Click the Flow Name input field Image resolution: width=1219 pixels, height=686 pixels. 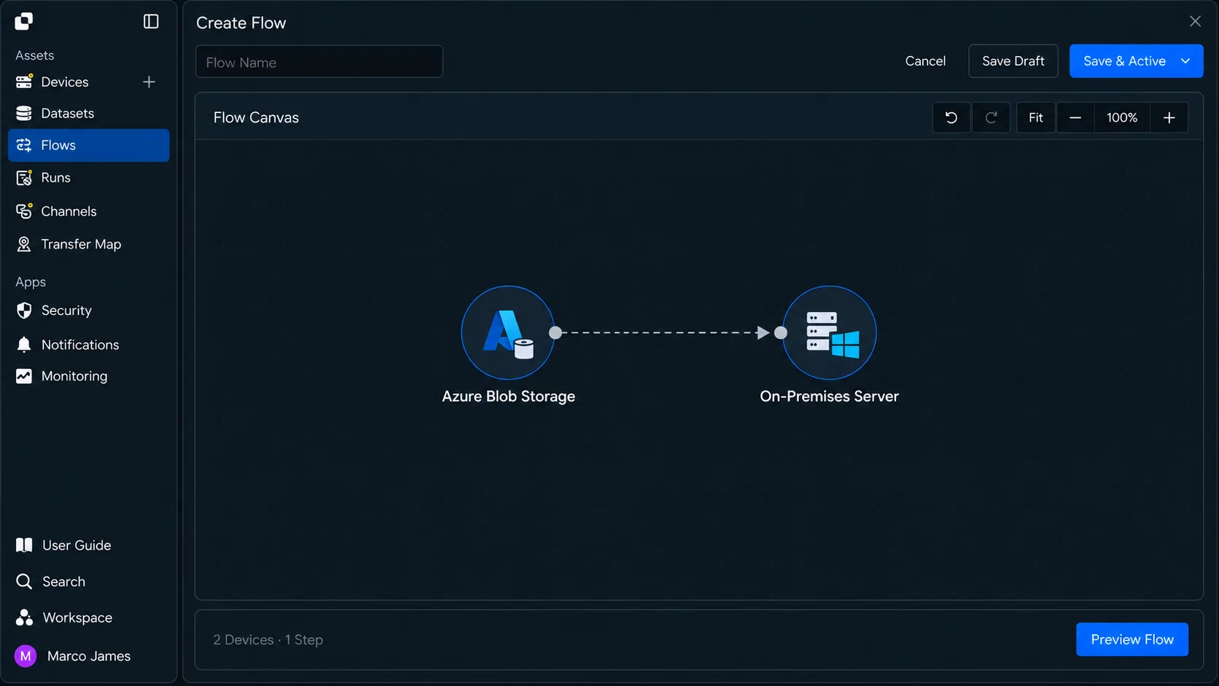pos(319,62)
